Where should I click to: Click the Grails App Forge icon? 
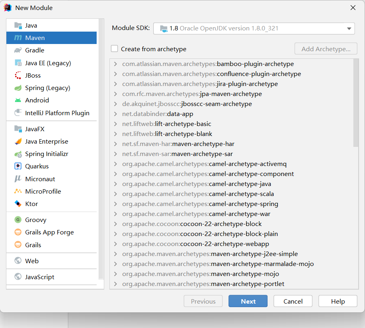18,232
